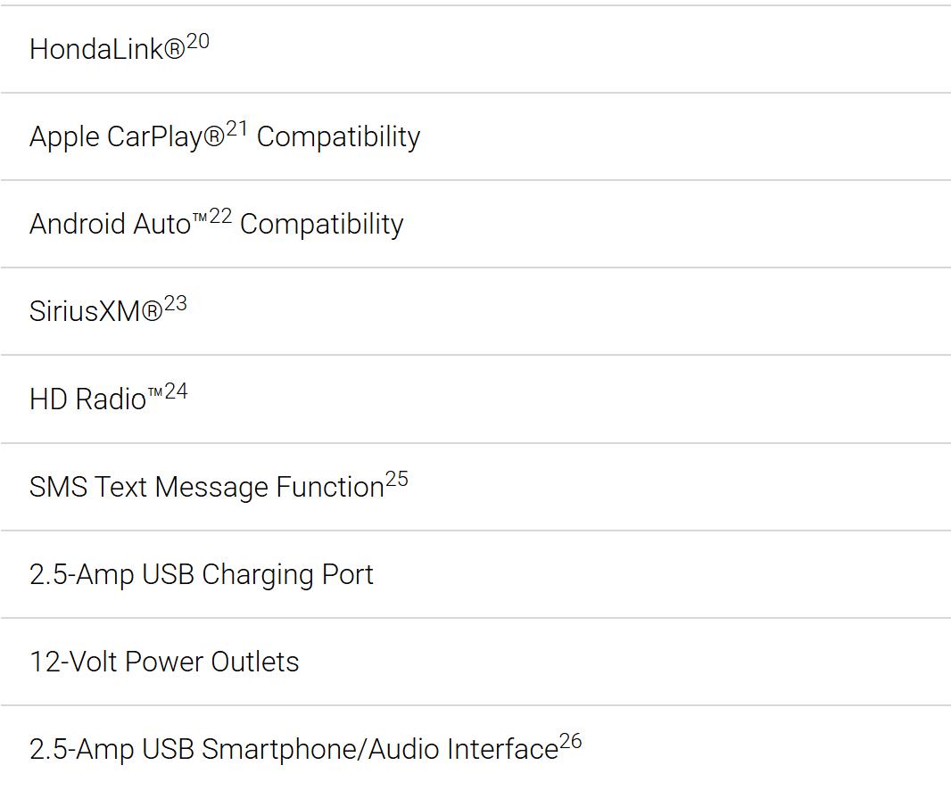Click the 2.5-Amp USB Smartphone/Audio Interface text
This screenshot has height=790, width=951.
tap(294, 749)
